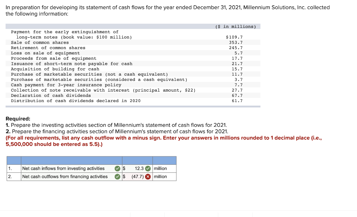Click the 7.7 insurance amount value

(x=238, y=85)
